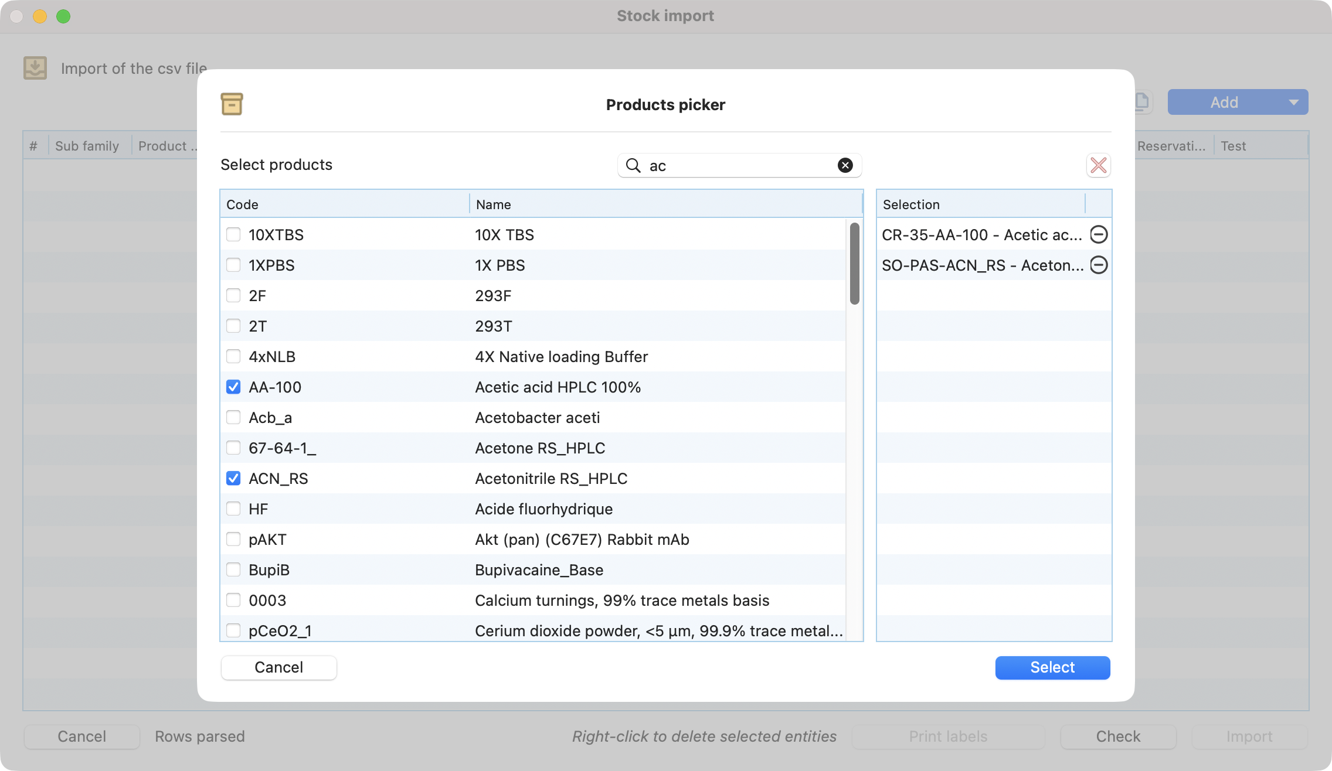The width and height of the screenshot is (1332, 771).
Task: Click the Check button at bottom
Action: [1117, 736]
